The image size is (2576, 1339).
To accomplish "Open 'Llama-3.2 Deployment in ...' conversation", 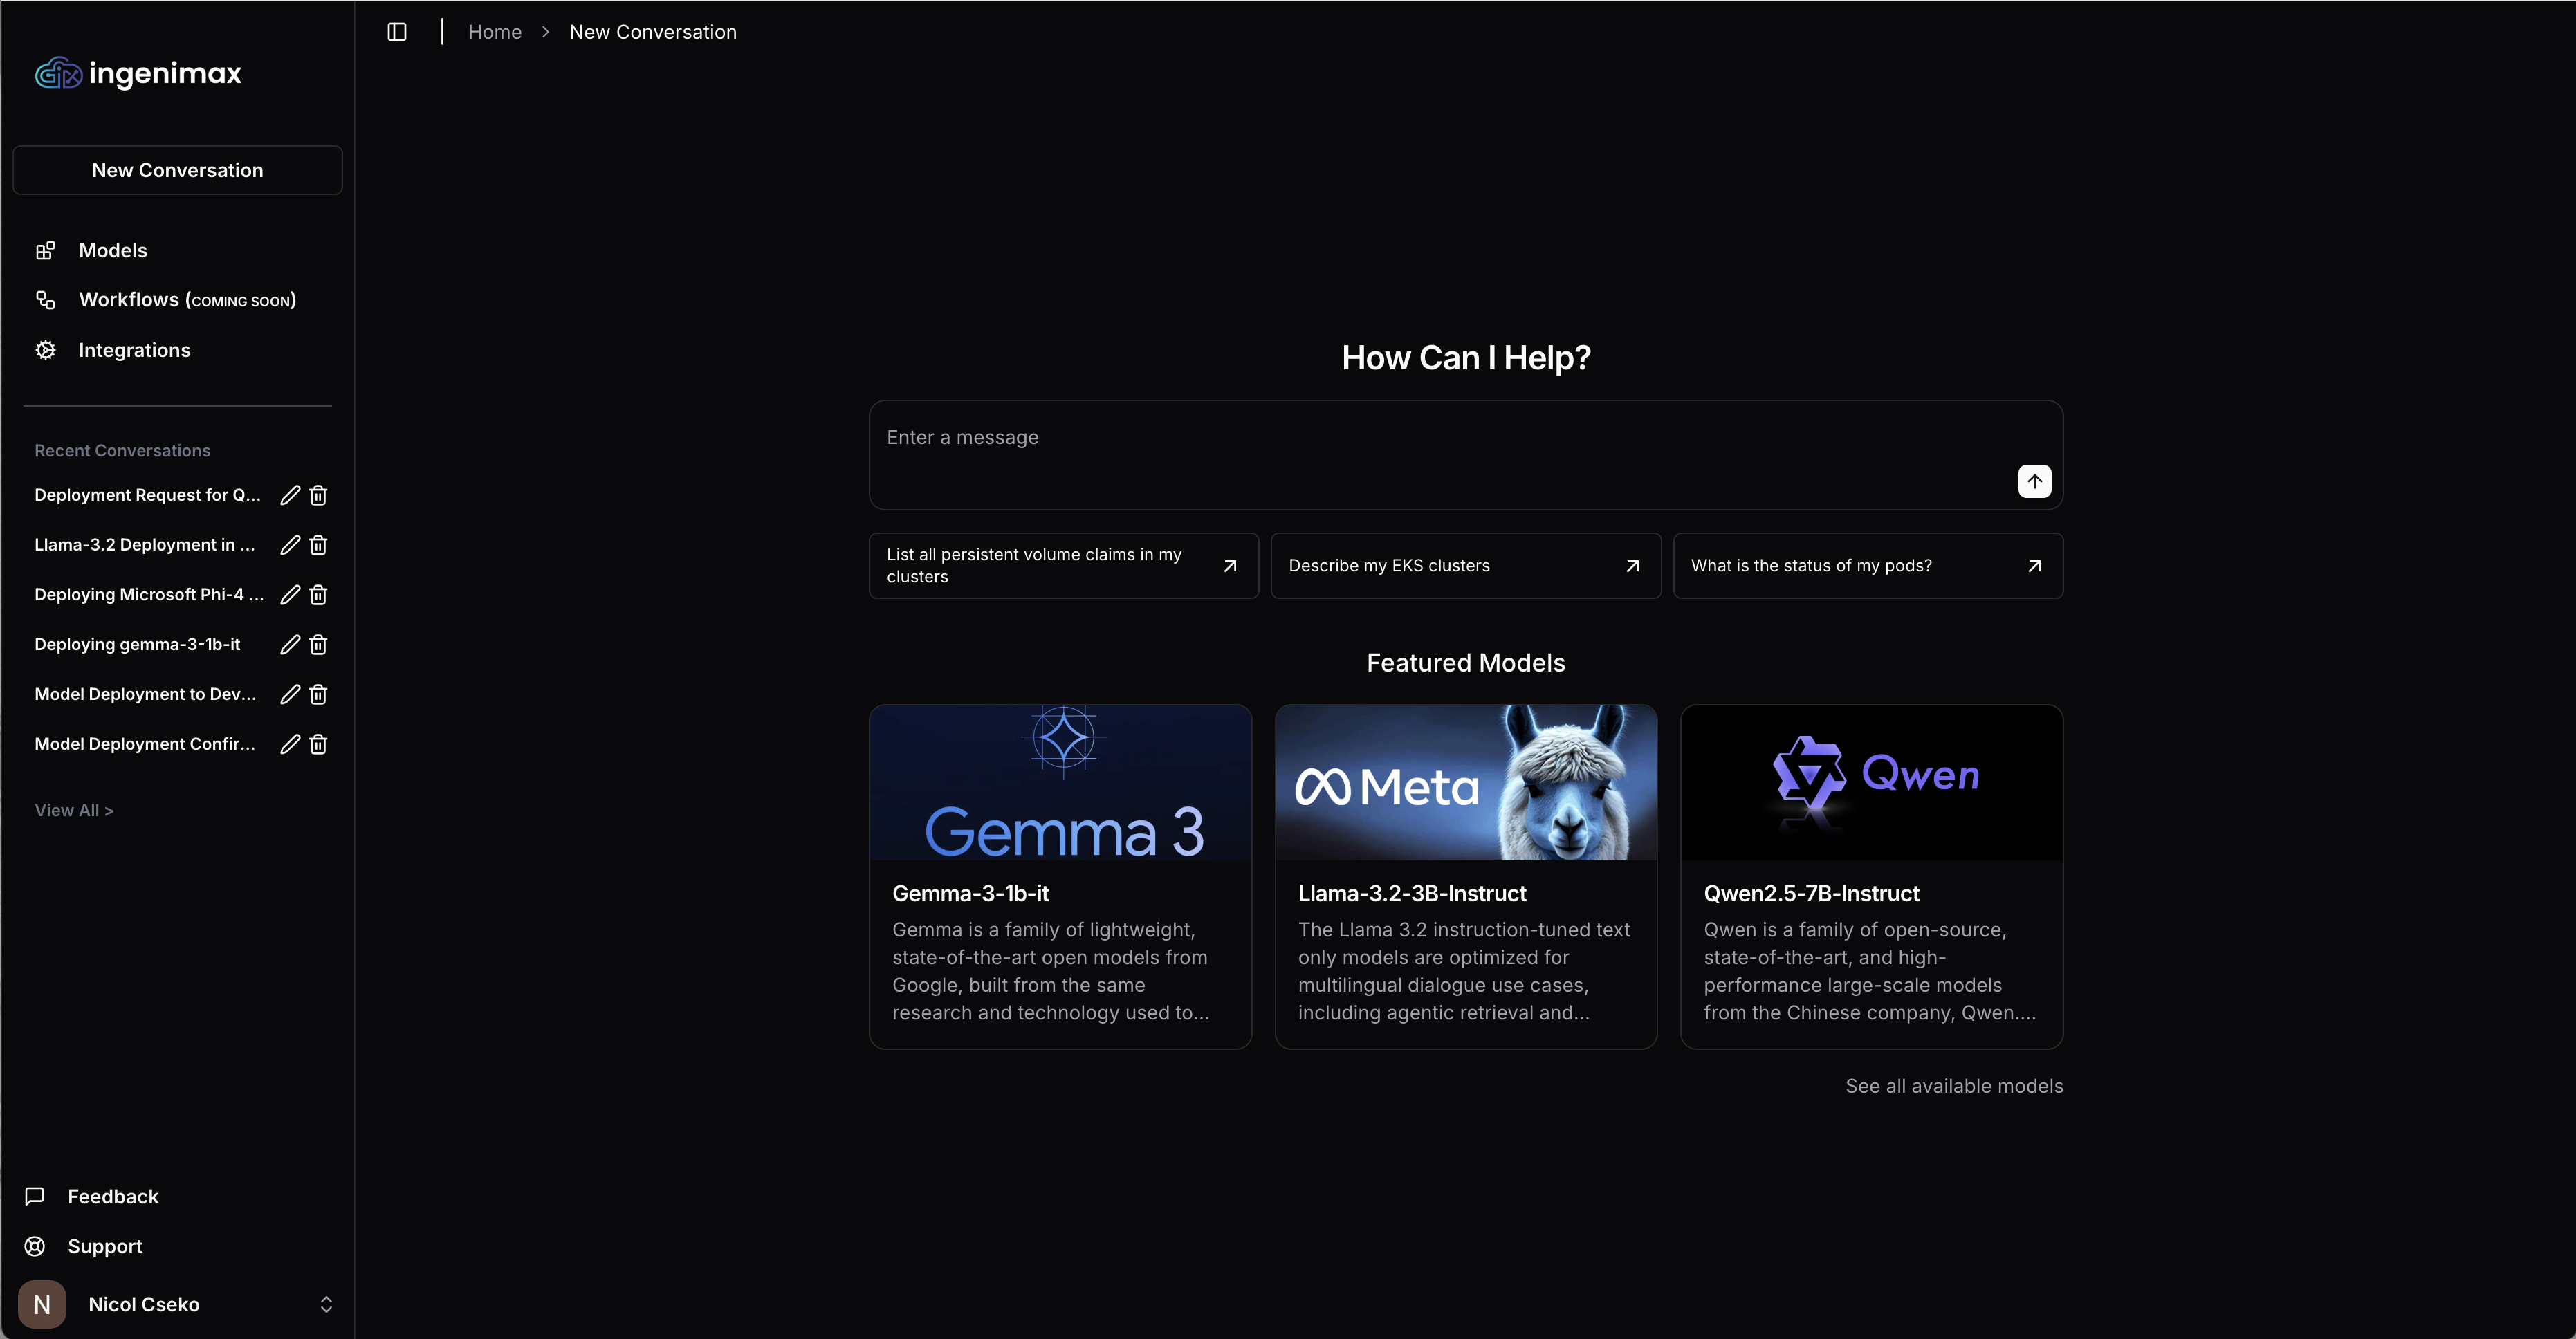I will point(145,545).
